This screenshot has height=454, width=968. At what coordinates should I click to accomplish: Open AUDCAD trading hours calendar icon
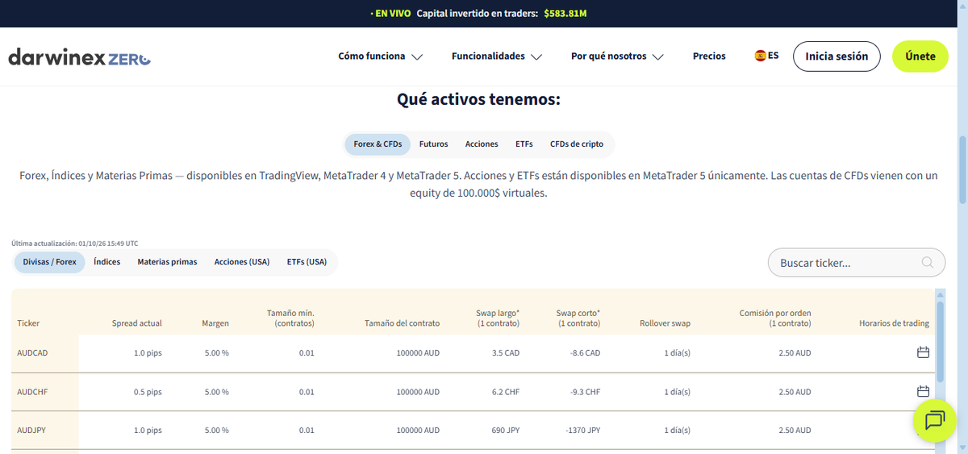coord(924,352)
